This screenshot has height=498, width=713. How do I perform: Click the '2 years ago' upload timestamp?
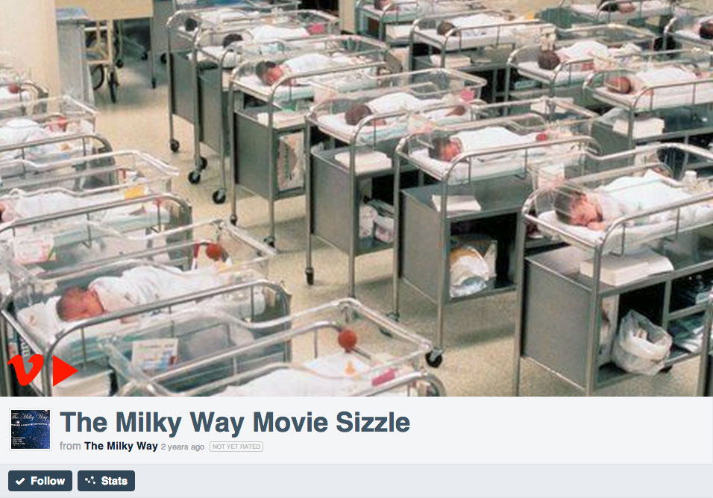pyautogui.click(x=182, y=447)
